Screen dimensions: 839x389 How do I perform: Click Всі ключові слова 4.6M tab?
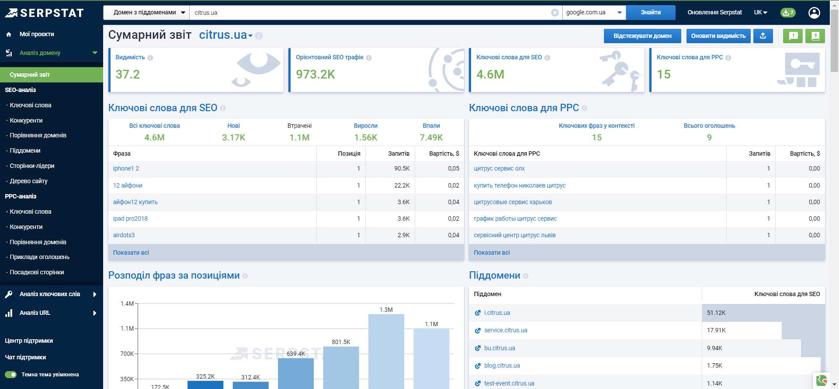tap(154, 132)
